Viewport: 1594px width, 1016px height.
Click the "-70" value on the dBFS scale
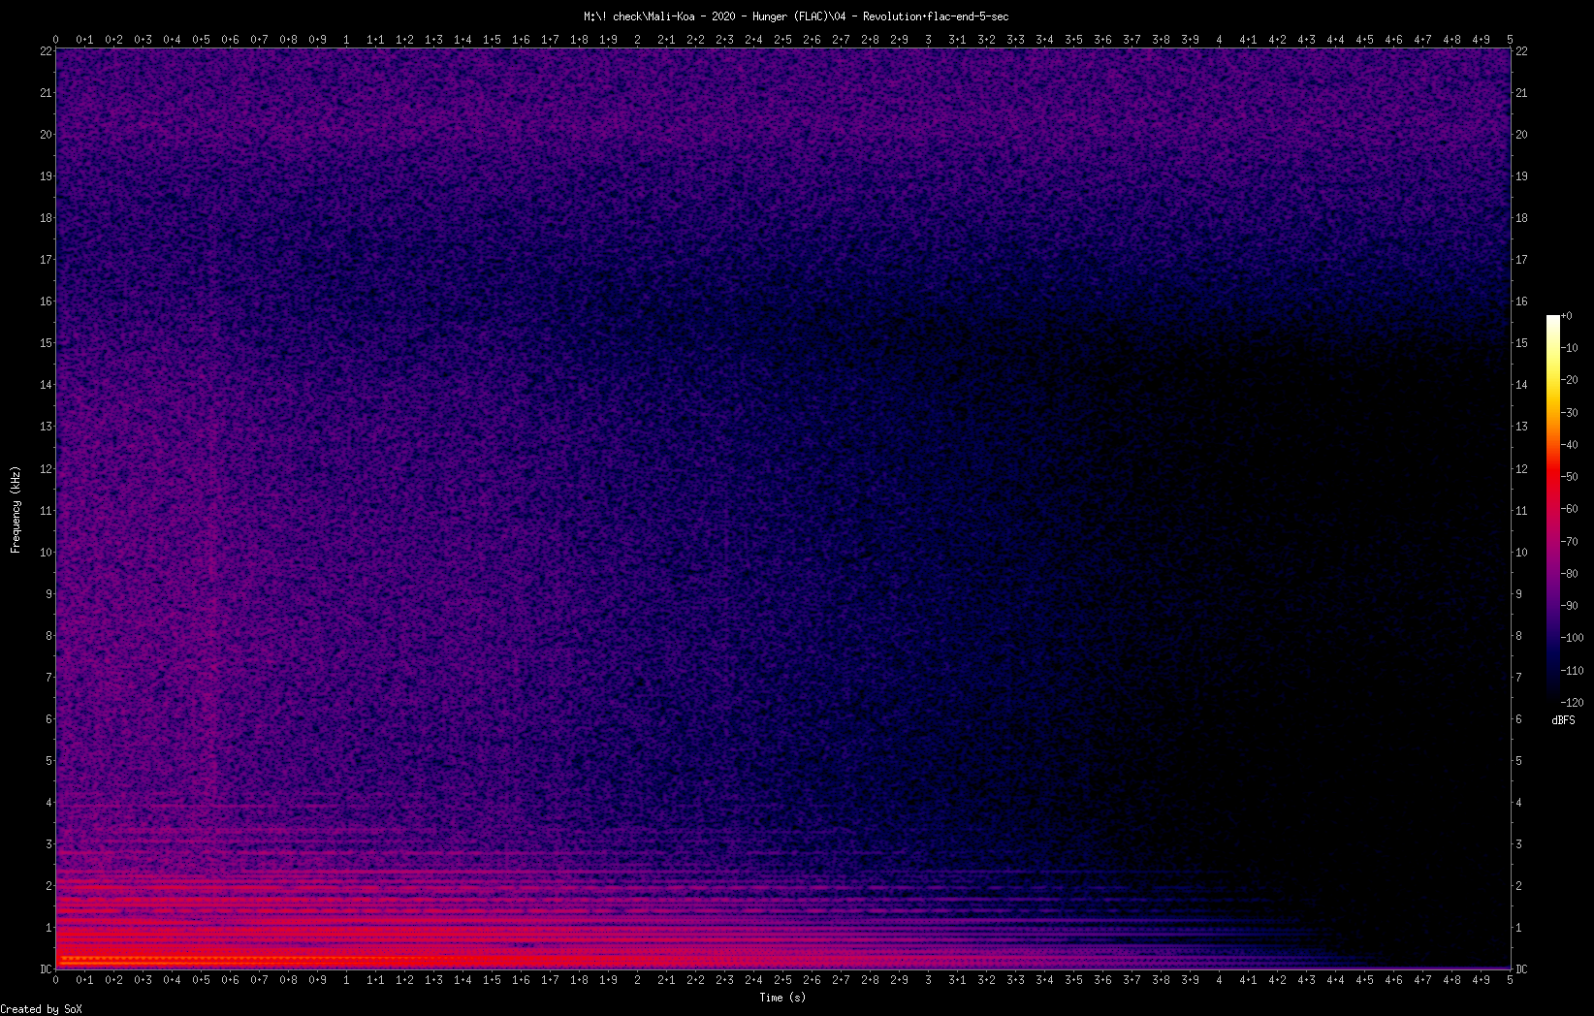click(1570, 542)
